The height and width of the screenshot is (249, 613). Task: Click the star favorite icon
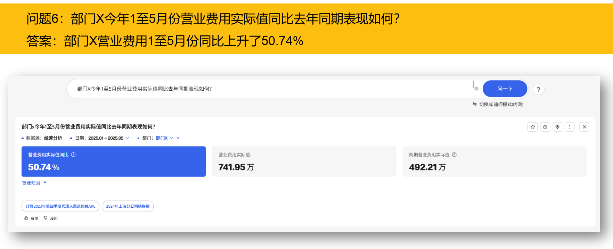pos(532,127)
